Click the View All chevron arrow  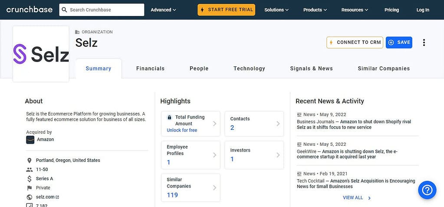(369, 198)
